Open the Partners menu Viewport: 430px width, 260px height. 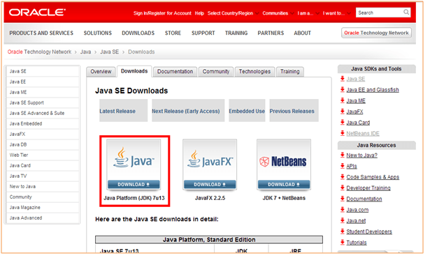click(x=271, y=33)
